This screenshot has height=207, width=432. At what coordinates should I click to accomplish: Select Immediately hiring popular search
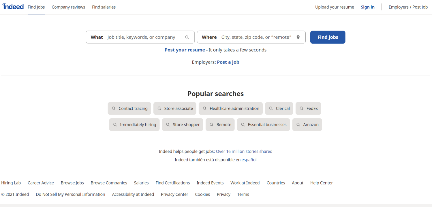coord(134,125)
